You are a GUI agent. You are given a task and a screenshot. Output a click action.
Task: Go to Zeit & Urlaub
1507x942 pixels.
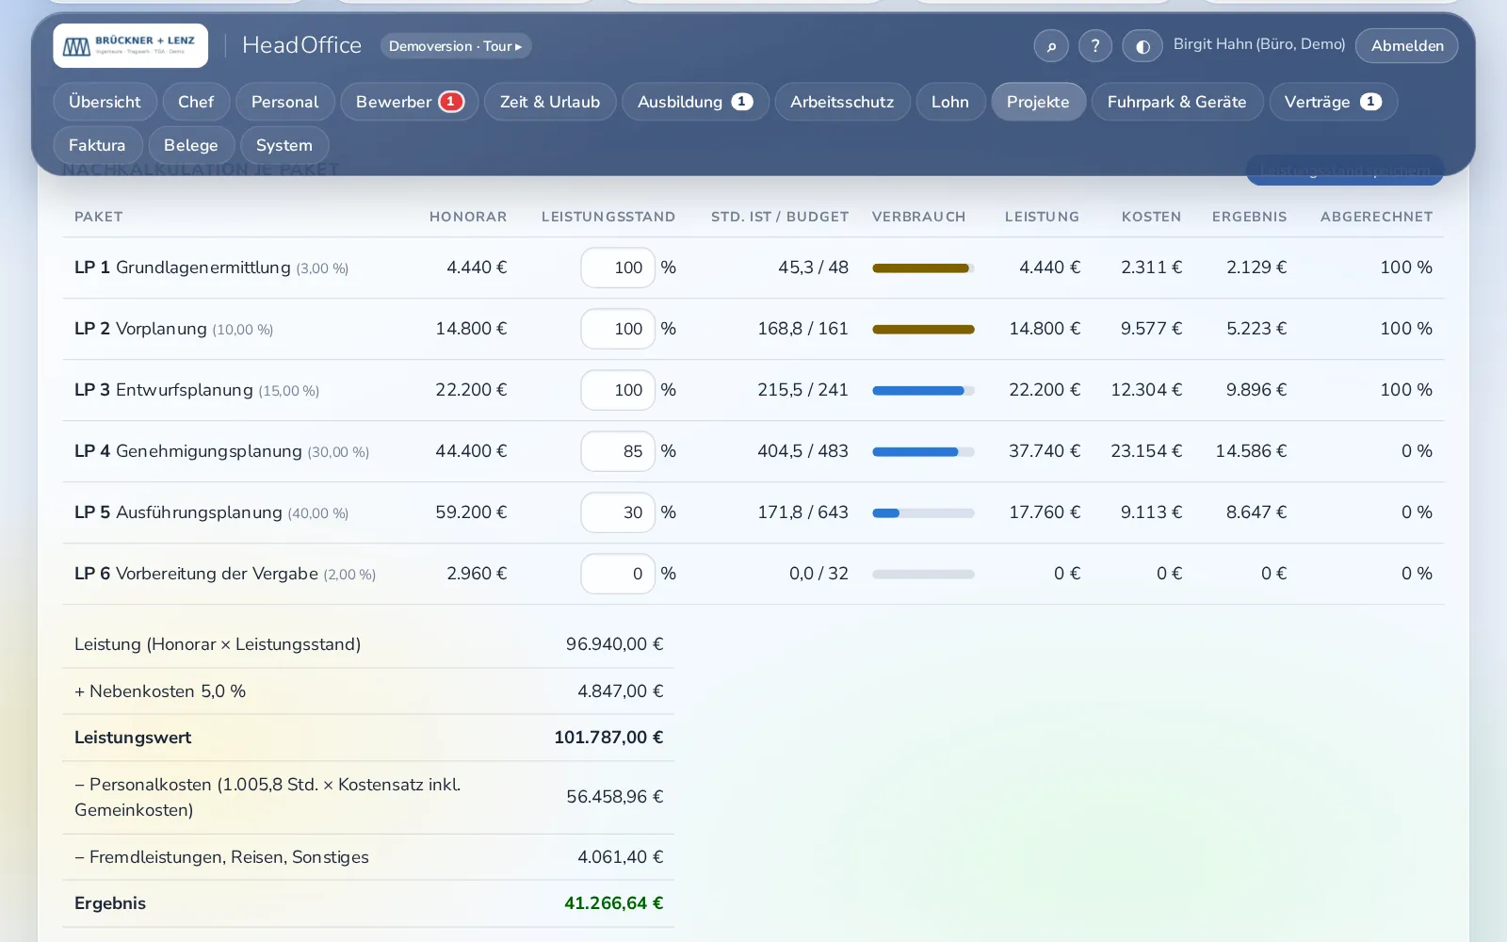pyautogui.click(x=550, y=102)
